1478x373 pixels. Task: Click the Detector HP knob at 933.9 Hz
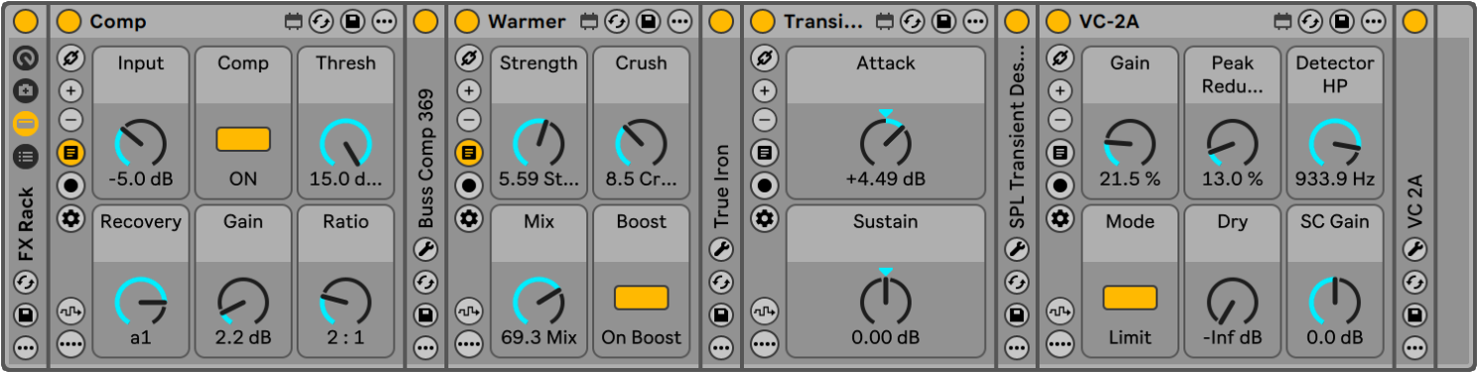point(1335,144)
